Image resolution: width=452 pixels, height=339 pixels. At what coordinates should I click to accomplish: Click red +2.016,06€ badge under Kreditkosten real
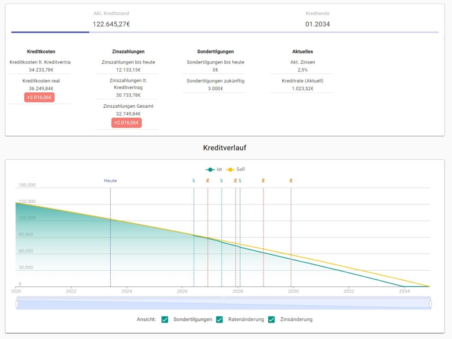pyautogui.click(x=39, y=98)
